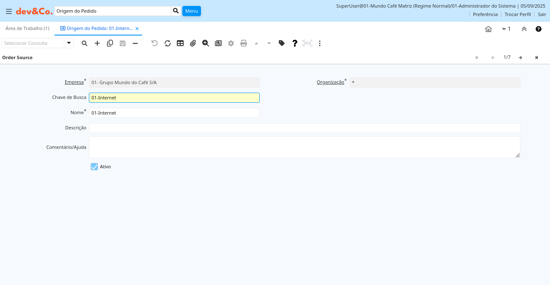Click the Copy Record icon
The width and height of the screenshot is (550, 285).
click(x=110, y=43)
